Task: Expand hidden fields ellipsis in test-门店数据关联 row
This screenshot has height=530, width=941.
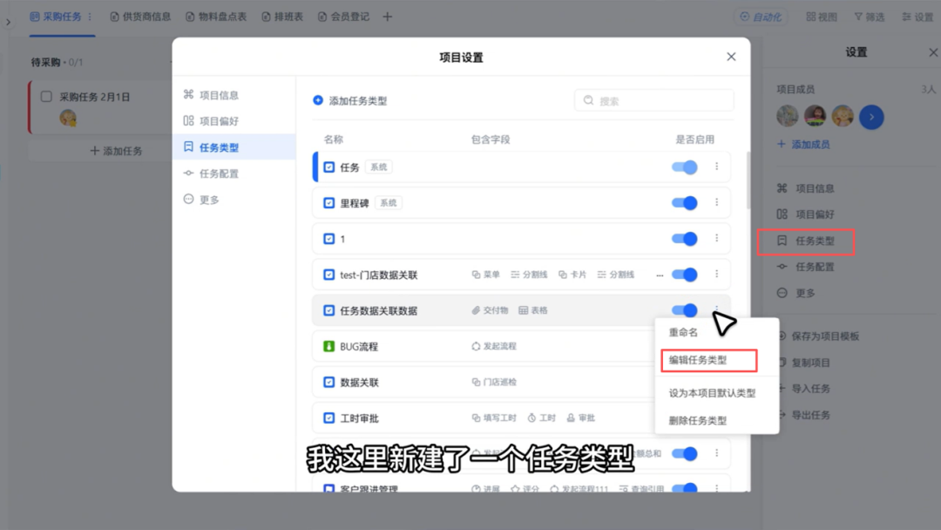Action: (660, 275)
